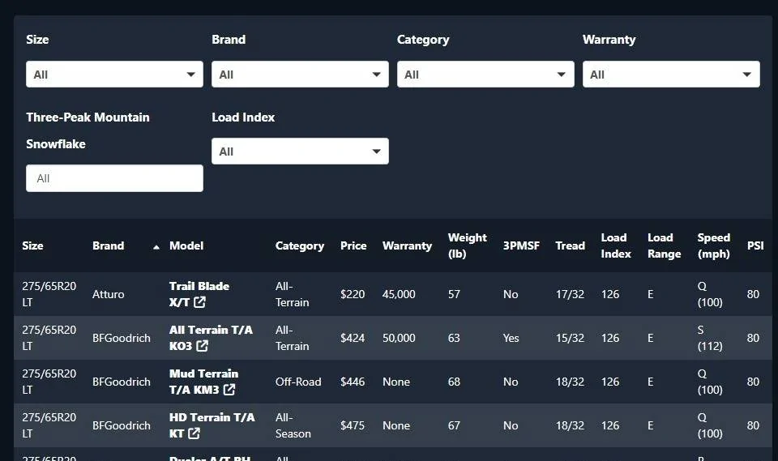The height and width of the screenshot is (461, 778).
Task: Sort table by Size column header
Action: click(x=32, y=245)
